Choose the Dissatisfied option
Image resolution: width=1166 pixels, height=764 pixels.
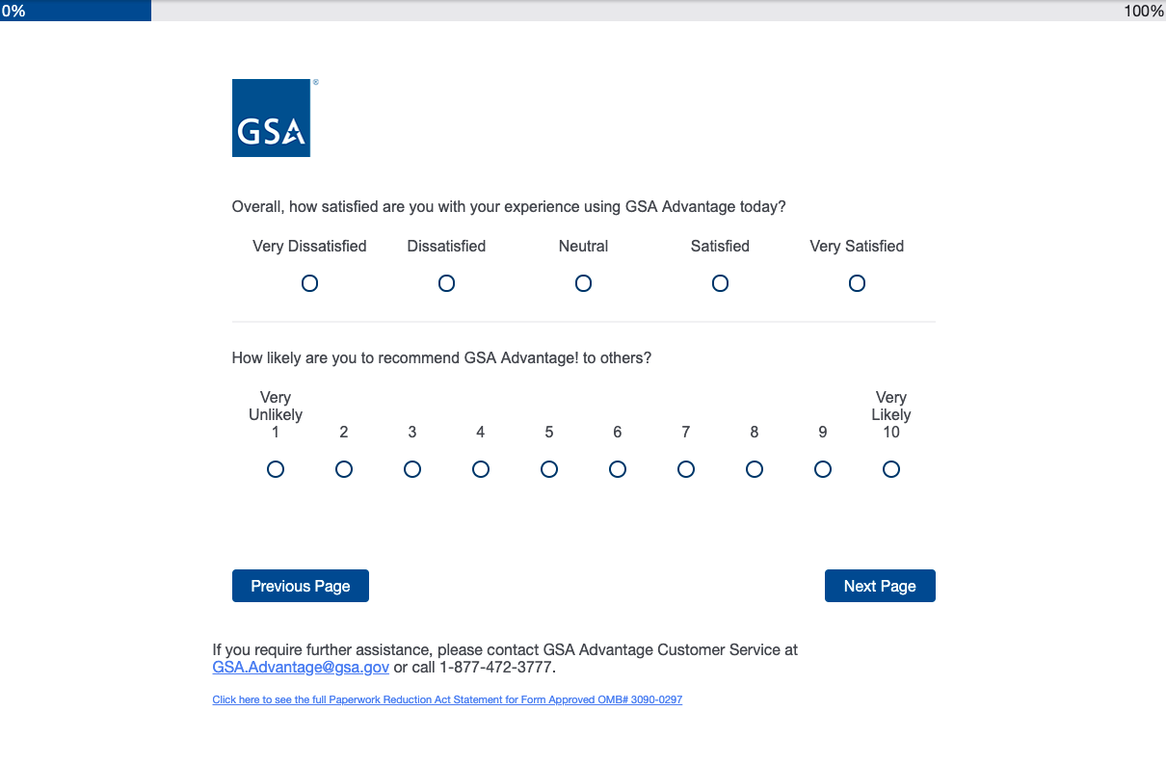[446, 283]
